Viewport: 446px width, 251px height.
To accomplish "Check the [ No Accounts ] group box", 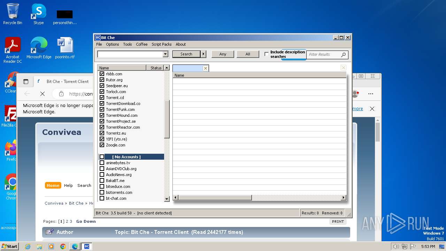I will click(102, 157).
